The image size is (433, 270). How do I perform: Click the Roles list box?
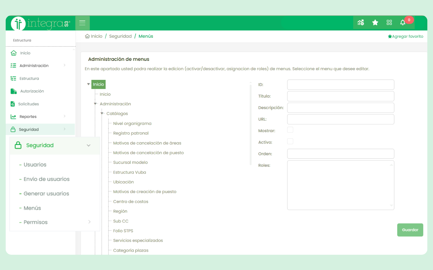point(340,185)
